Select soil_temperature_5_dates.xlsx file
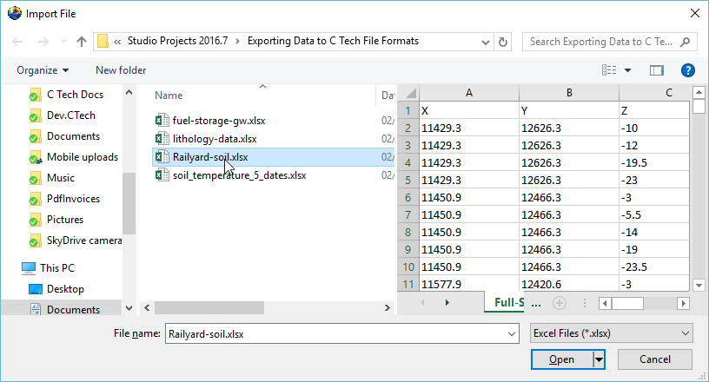The height and width of the screenshot is (382, 709). [x=239, y=175]
